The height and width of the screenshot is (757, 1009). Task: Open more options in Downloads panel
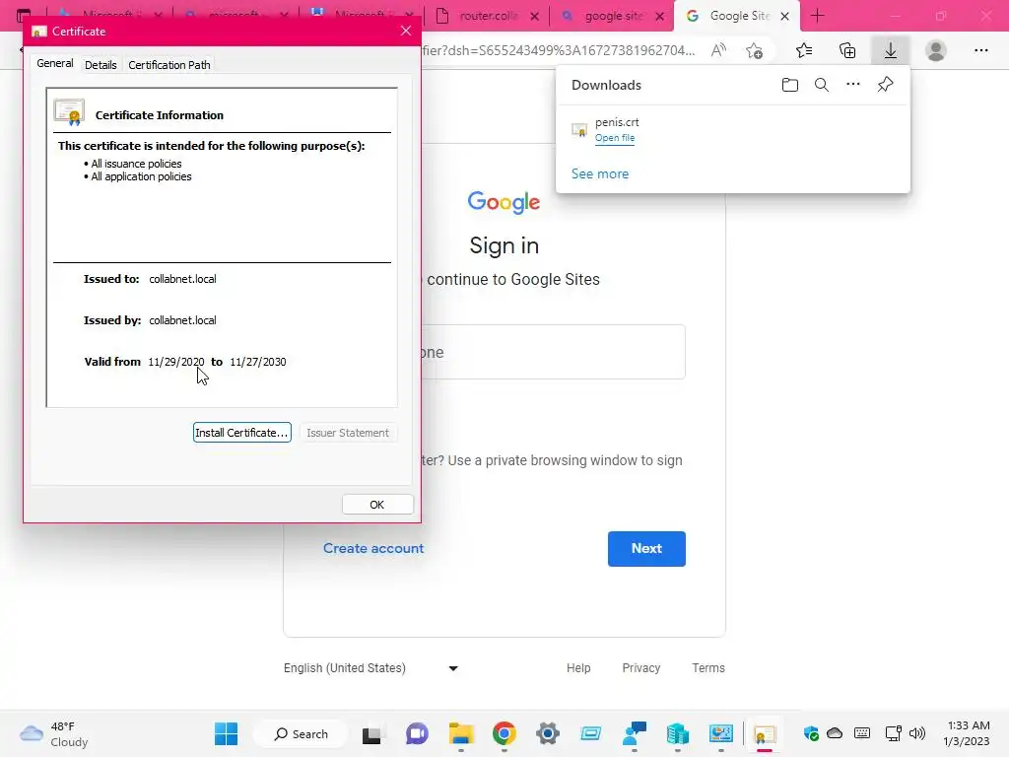pyautogui.click(x=853, y=85)
